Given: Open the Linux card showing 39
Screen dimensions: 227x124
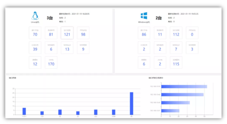Looking at the screenshot, I should [35, 48].
